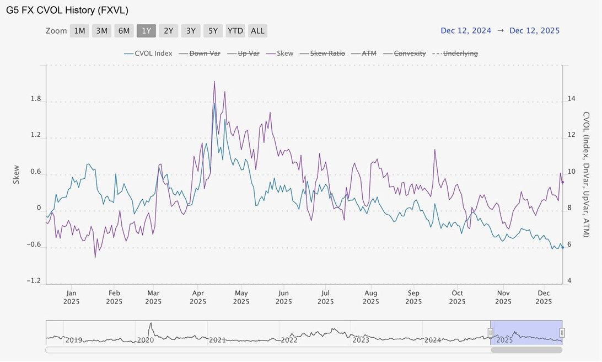Select the 1M zoom range button
Image resolution: width=602 pixels, height=362 pixels.
(79, 31)
